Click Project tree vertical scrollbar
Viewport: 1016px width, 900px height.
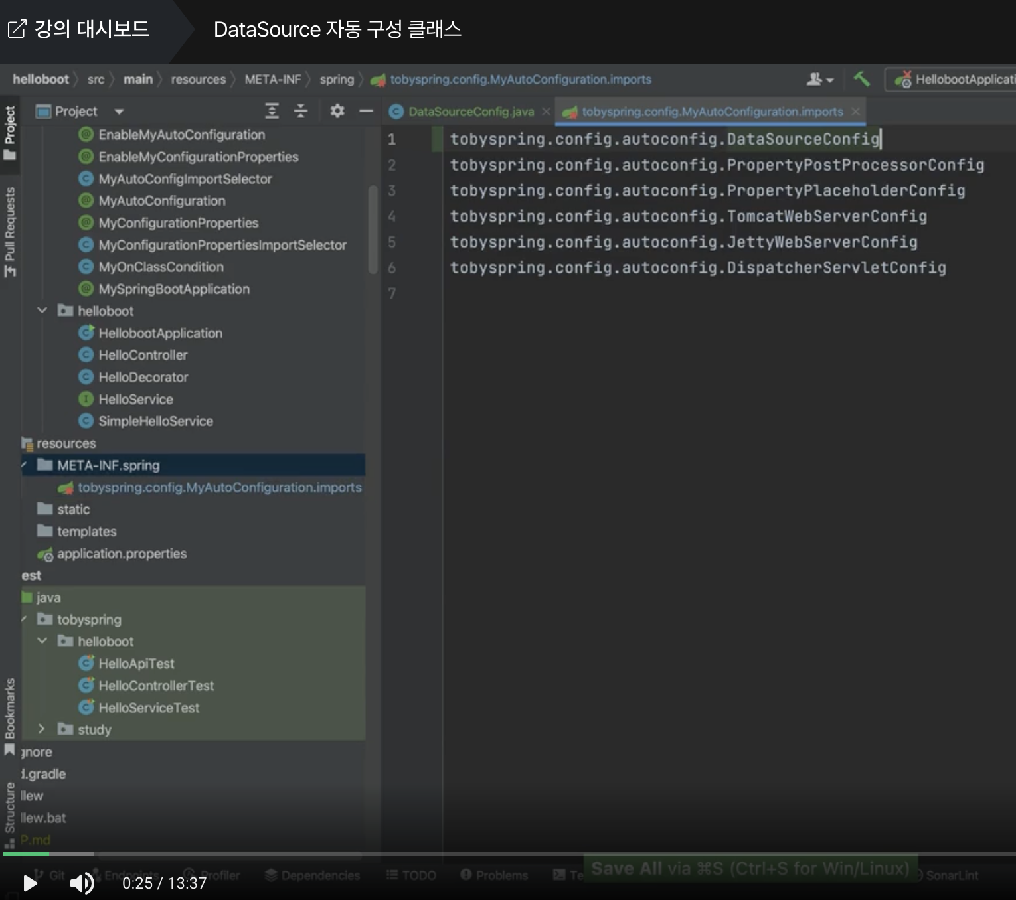pyautogui.click(x=373, y=229)
